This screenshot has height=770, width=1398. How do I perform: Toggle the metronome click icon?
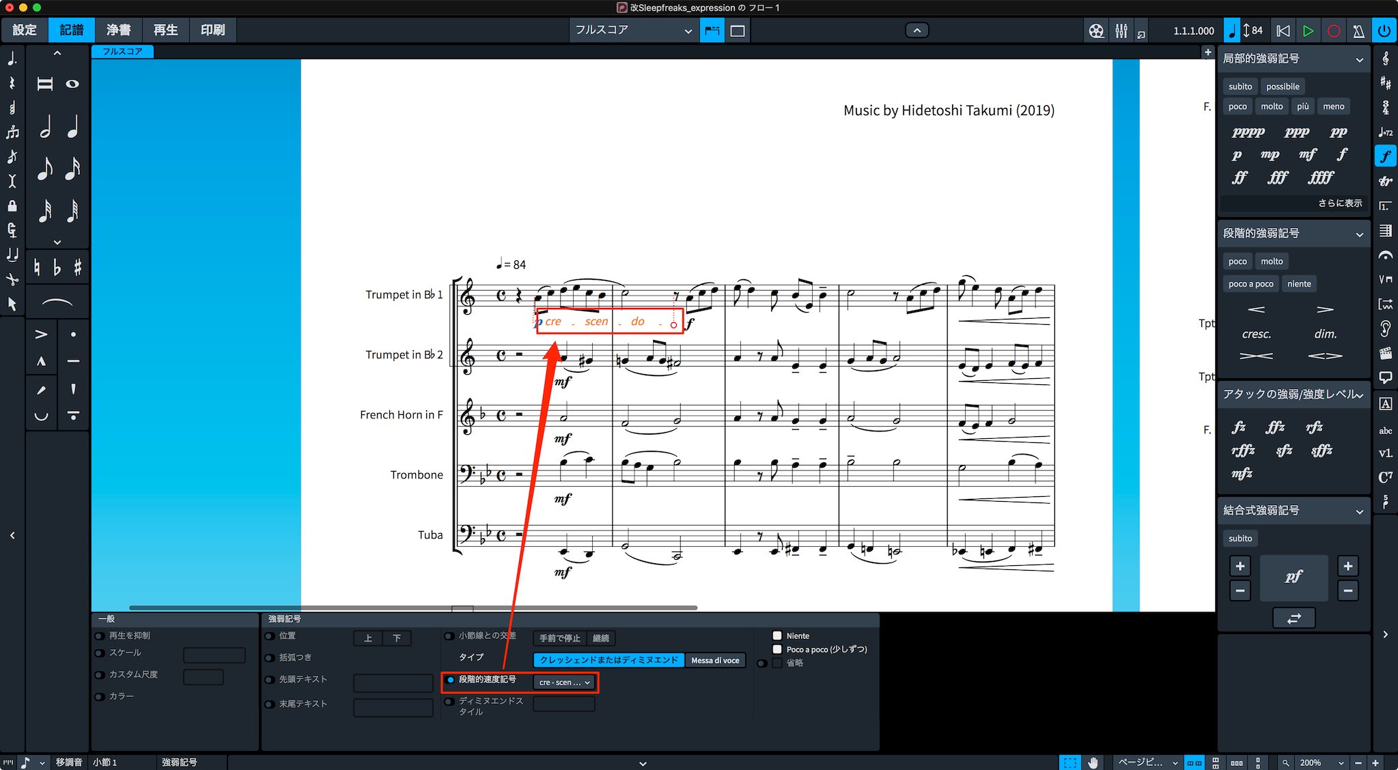1359,31
